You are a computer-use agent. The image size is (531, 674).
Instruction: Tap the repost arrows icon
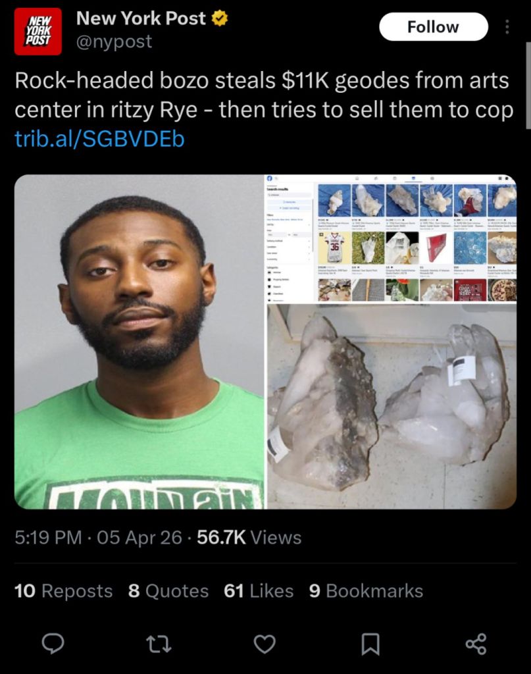(x=159, y=644)
